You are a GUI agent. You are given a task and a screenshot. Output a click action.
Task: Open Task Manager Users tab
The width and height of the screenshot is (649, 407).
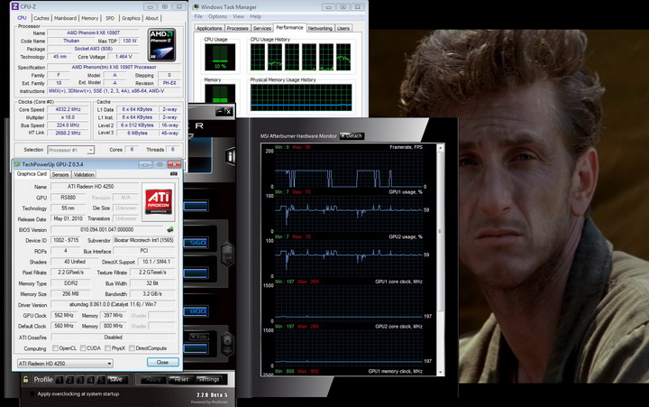tap(343, 28)
